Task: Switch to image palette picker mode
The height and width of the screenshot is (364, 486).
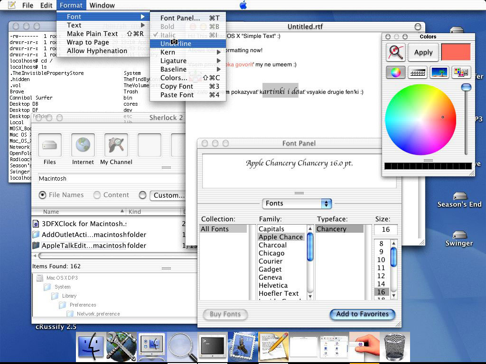Action: click(x=439, y=73)
